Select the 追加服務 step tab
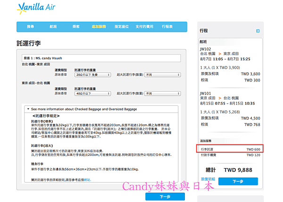Viewport: 283px width, 202px height. (x=99, y=27)
